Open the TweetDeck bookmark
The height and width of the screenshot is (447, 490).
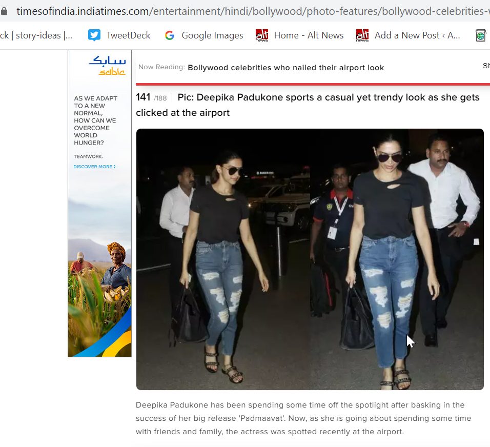(x=119, y=35)
